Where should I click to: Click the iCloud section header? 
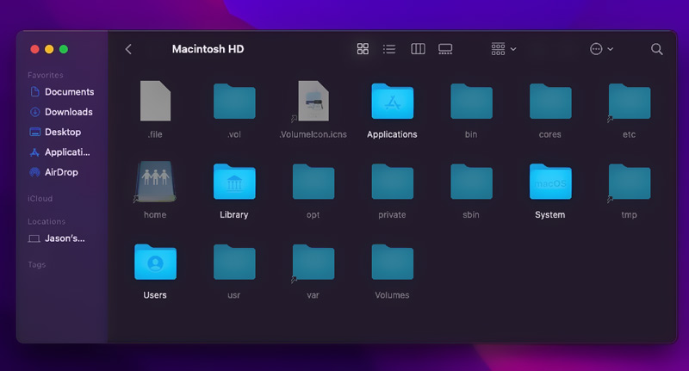[40, 199]
